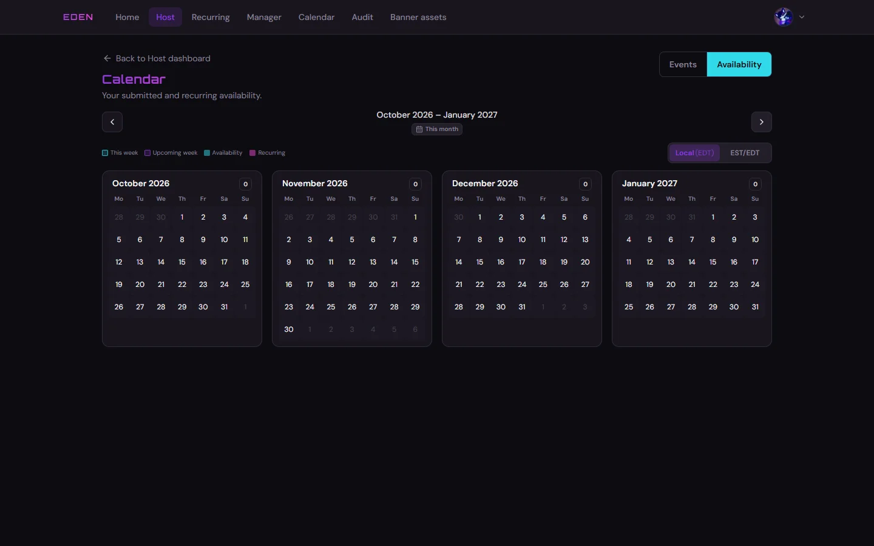The width and height of the screenshot is (874, 546).
Task: Advance to the next months with the right arrow
Action: [x=762, y=122]
